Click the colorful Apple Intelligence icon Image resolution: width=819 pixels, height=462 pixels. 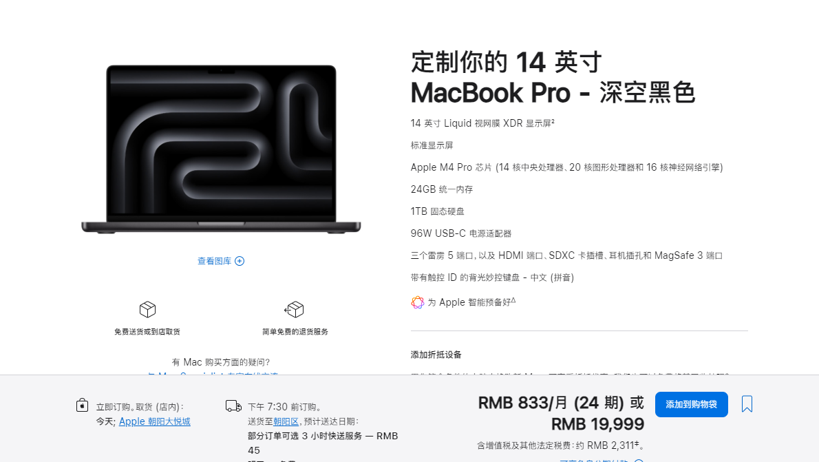(x=417, y=302)
